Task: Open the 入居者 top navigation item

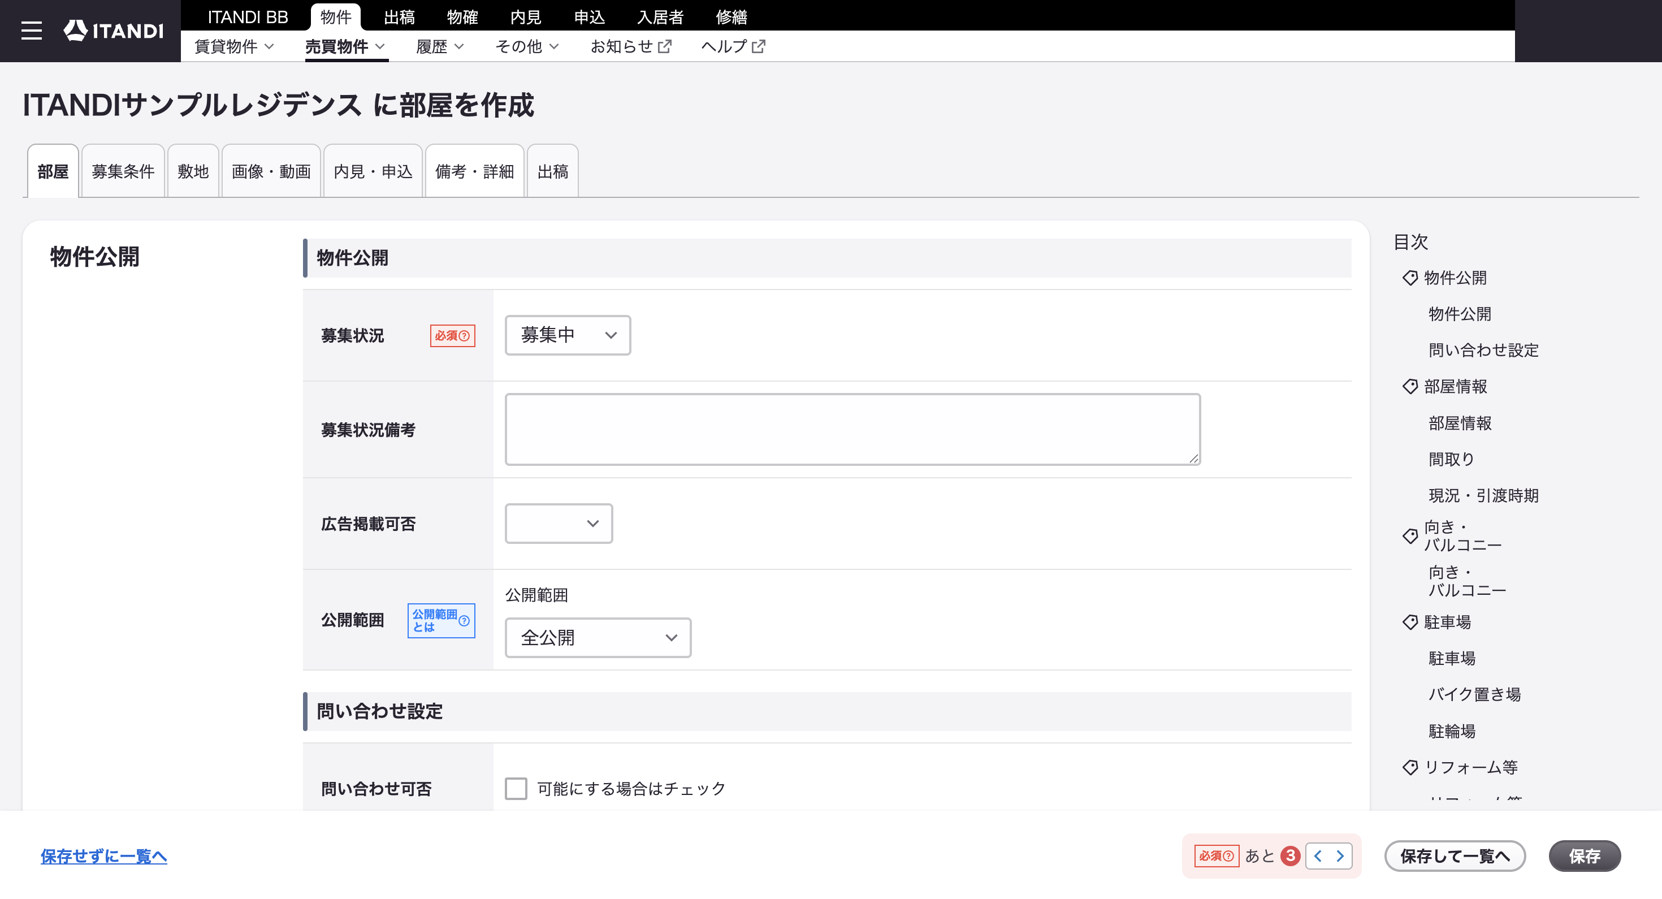Action: pyautogui.click(x=660, y=17)
